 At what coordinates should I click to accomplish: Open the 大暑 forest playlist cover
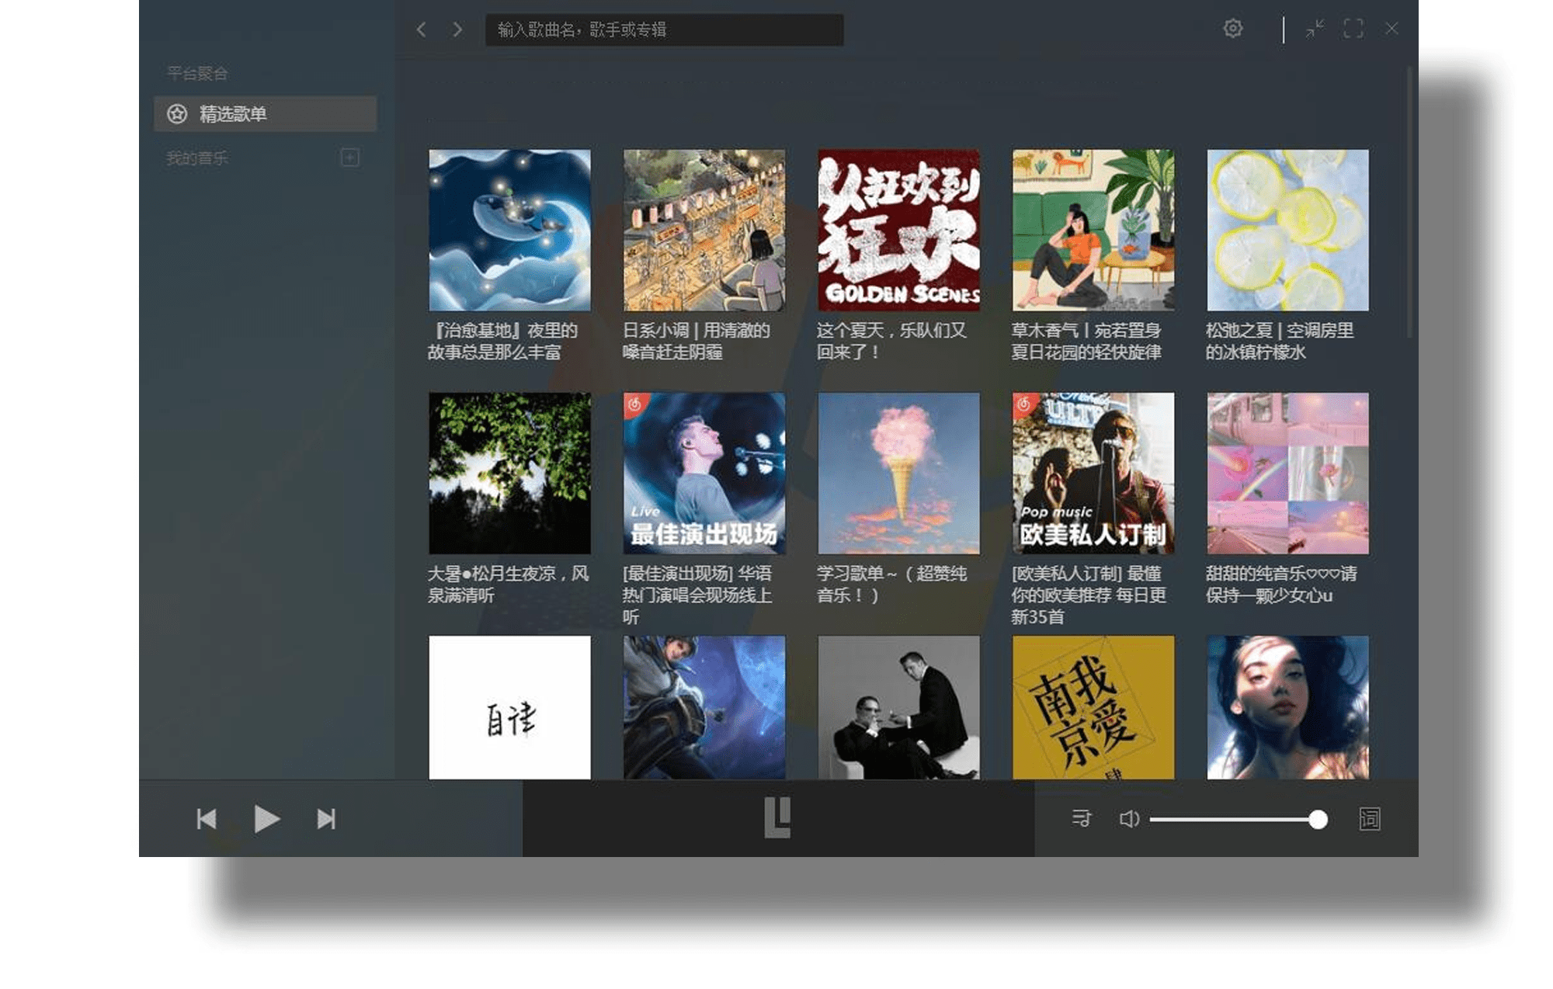pos(509,474)
